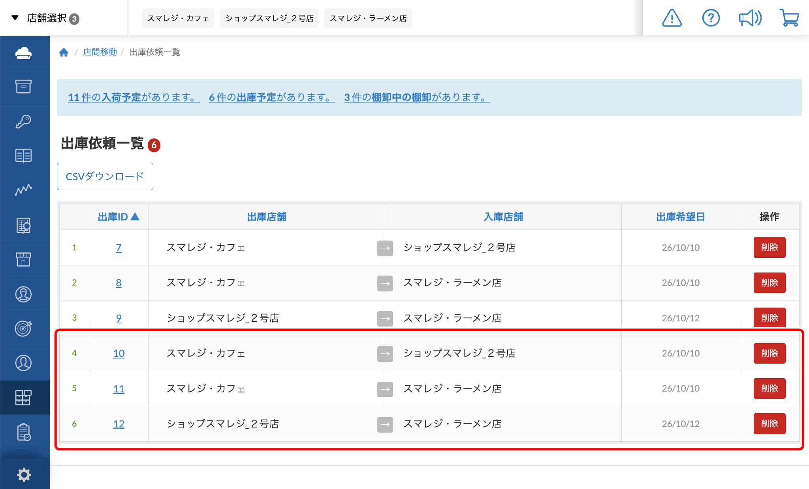Open the megaphone announcements icon

pyautogui.click(x=750, y=18)
